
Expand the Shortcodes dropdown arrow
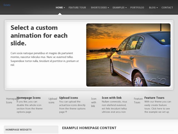point(108,8)
